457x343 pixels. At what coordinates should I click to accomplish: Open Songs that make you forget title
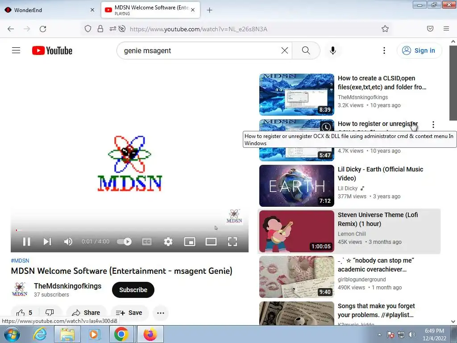376,310
